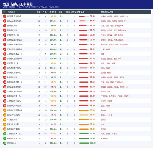Click the 92.0% T8 value in row 13
153x148 pixels.
[x=53, y=73]
